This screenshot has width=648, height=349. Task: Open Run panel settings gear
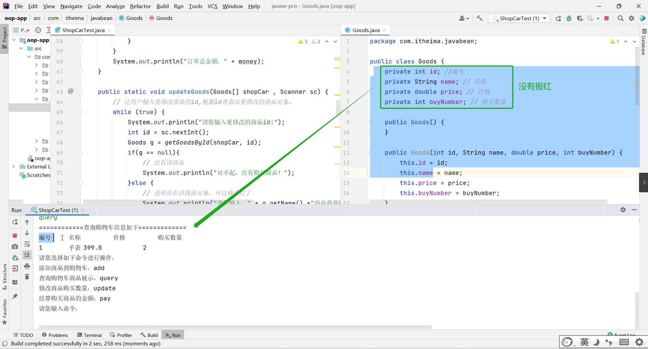(x=623, y=210)
